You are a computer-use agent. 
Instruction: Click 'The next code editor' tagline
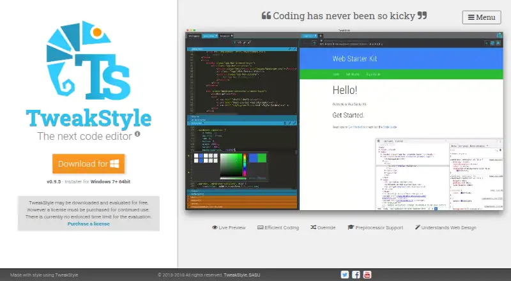tap(85, 136)
